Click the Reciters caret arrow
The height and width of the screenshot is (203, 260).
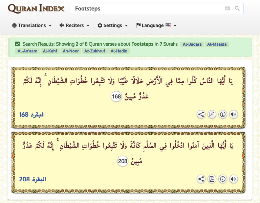88,26
